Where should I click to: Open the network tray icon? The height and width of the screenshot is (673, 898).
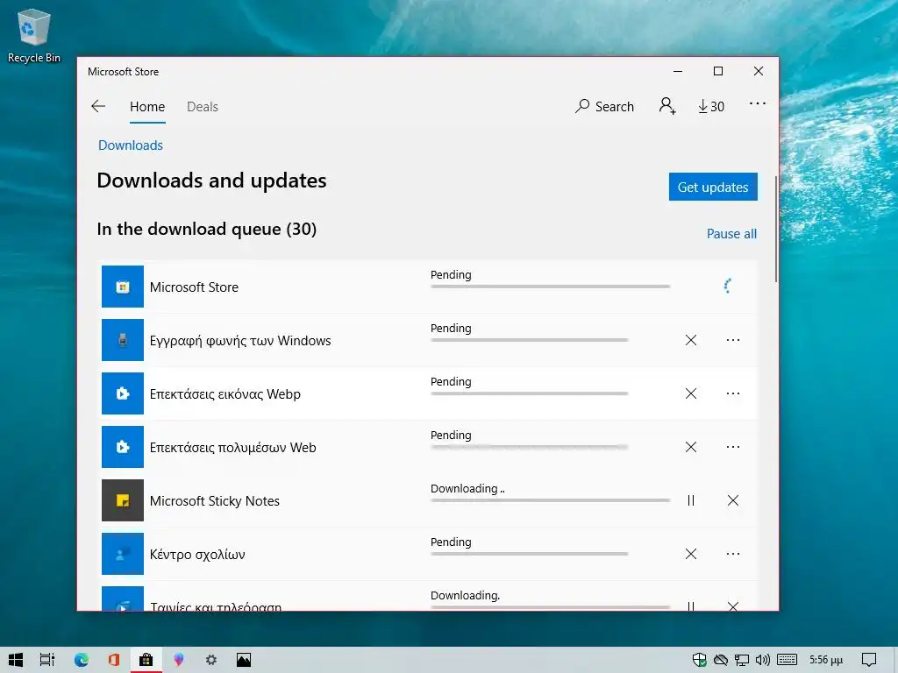(x=742, y=660)
